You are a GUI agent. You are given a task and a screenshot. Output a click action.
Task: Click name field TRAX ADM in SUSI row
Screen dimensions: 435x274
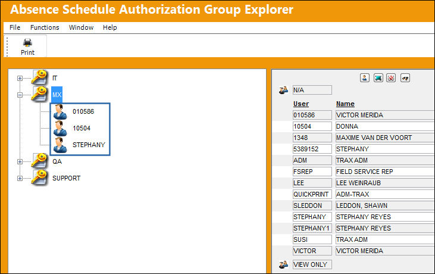385,239
